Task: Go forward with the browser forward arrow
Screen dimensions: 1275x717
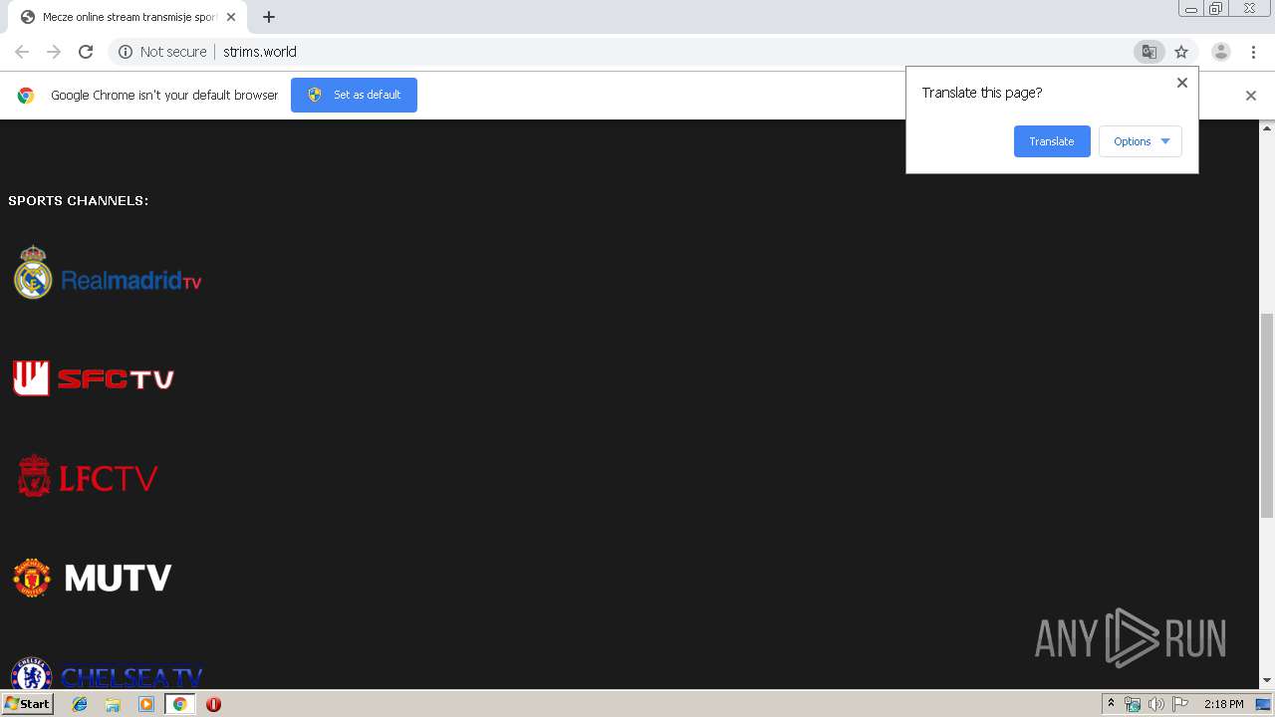Action: (x=54, y=52)
